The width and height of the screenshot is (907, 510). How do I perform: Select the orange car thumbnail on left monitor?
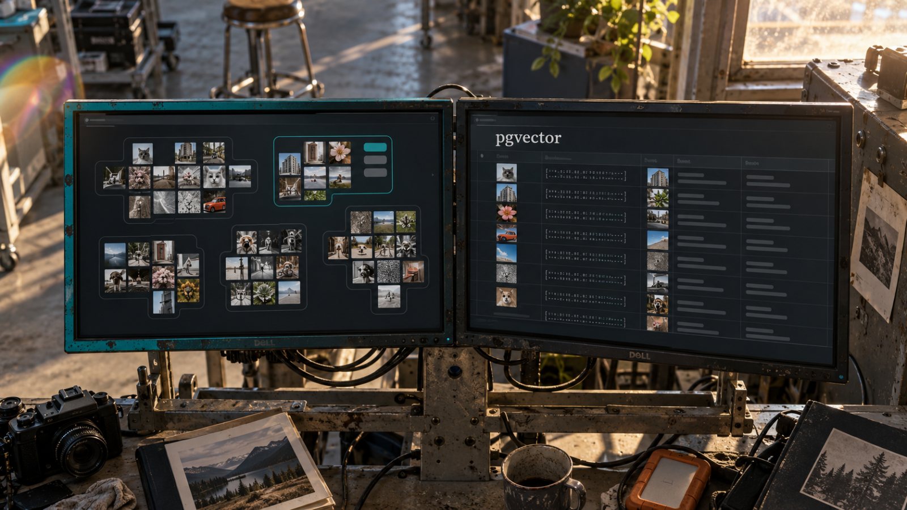pyautogui.click(x=214, y=203)
